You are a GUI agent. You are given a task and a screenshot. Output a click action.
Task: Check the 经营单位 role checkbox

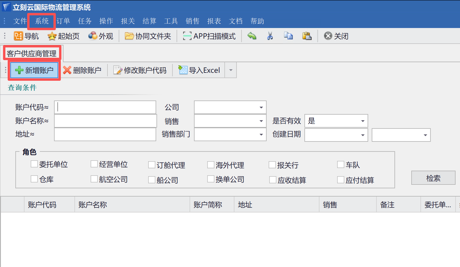point(94,164)
